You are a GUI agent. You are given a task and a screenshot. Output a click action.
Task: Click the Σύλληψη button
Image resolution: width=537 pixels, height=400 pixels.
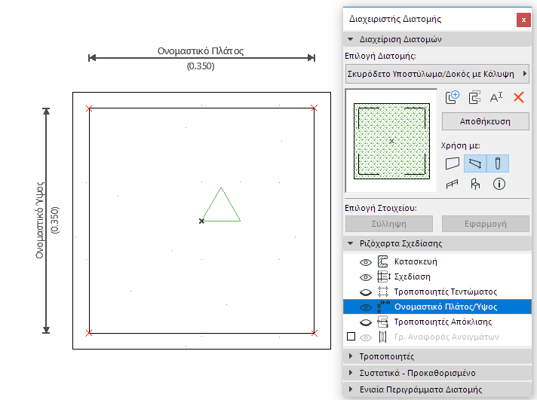(389, 224)
